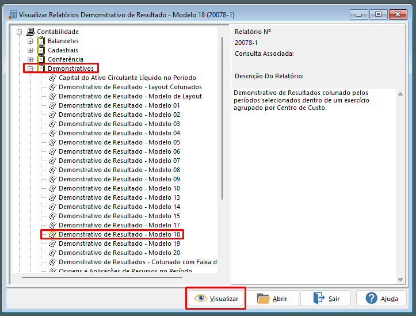Maximize the Visualizar Relatórios window
Image resolution: width=416 pixels, height=316 pixels.
pos(378,14)
